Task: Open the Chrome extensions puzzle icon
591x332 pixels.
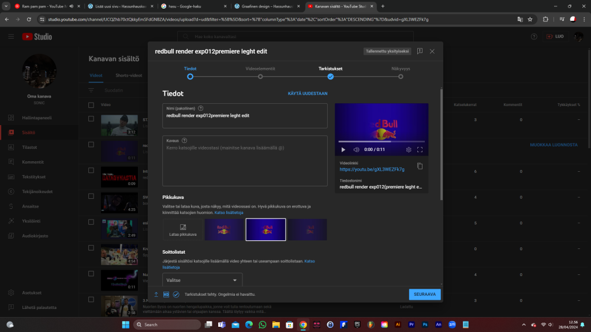Action: [x=545, y=19]
